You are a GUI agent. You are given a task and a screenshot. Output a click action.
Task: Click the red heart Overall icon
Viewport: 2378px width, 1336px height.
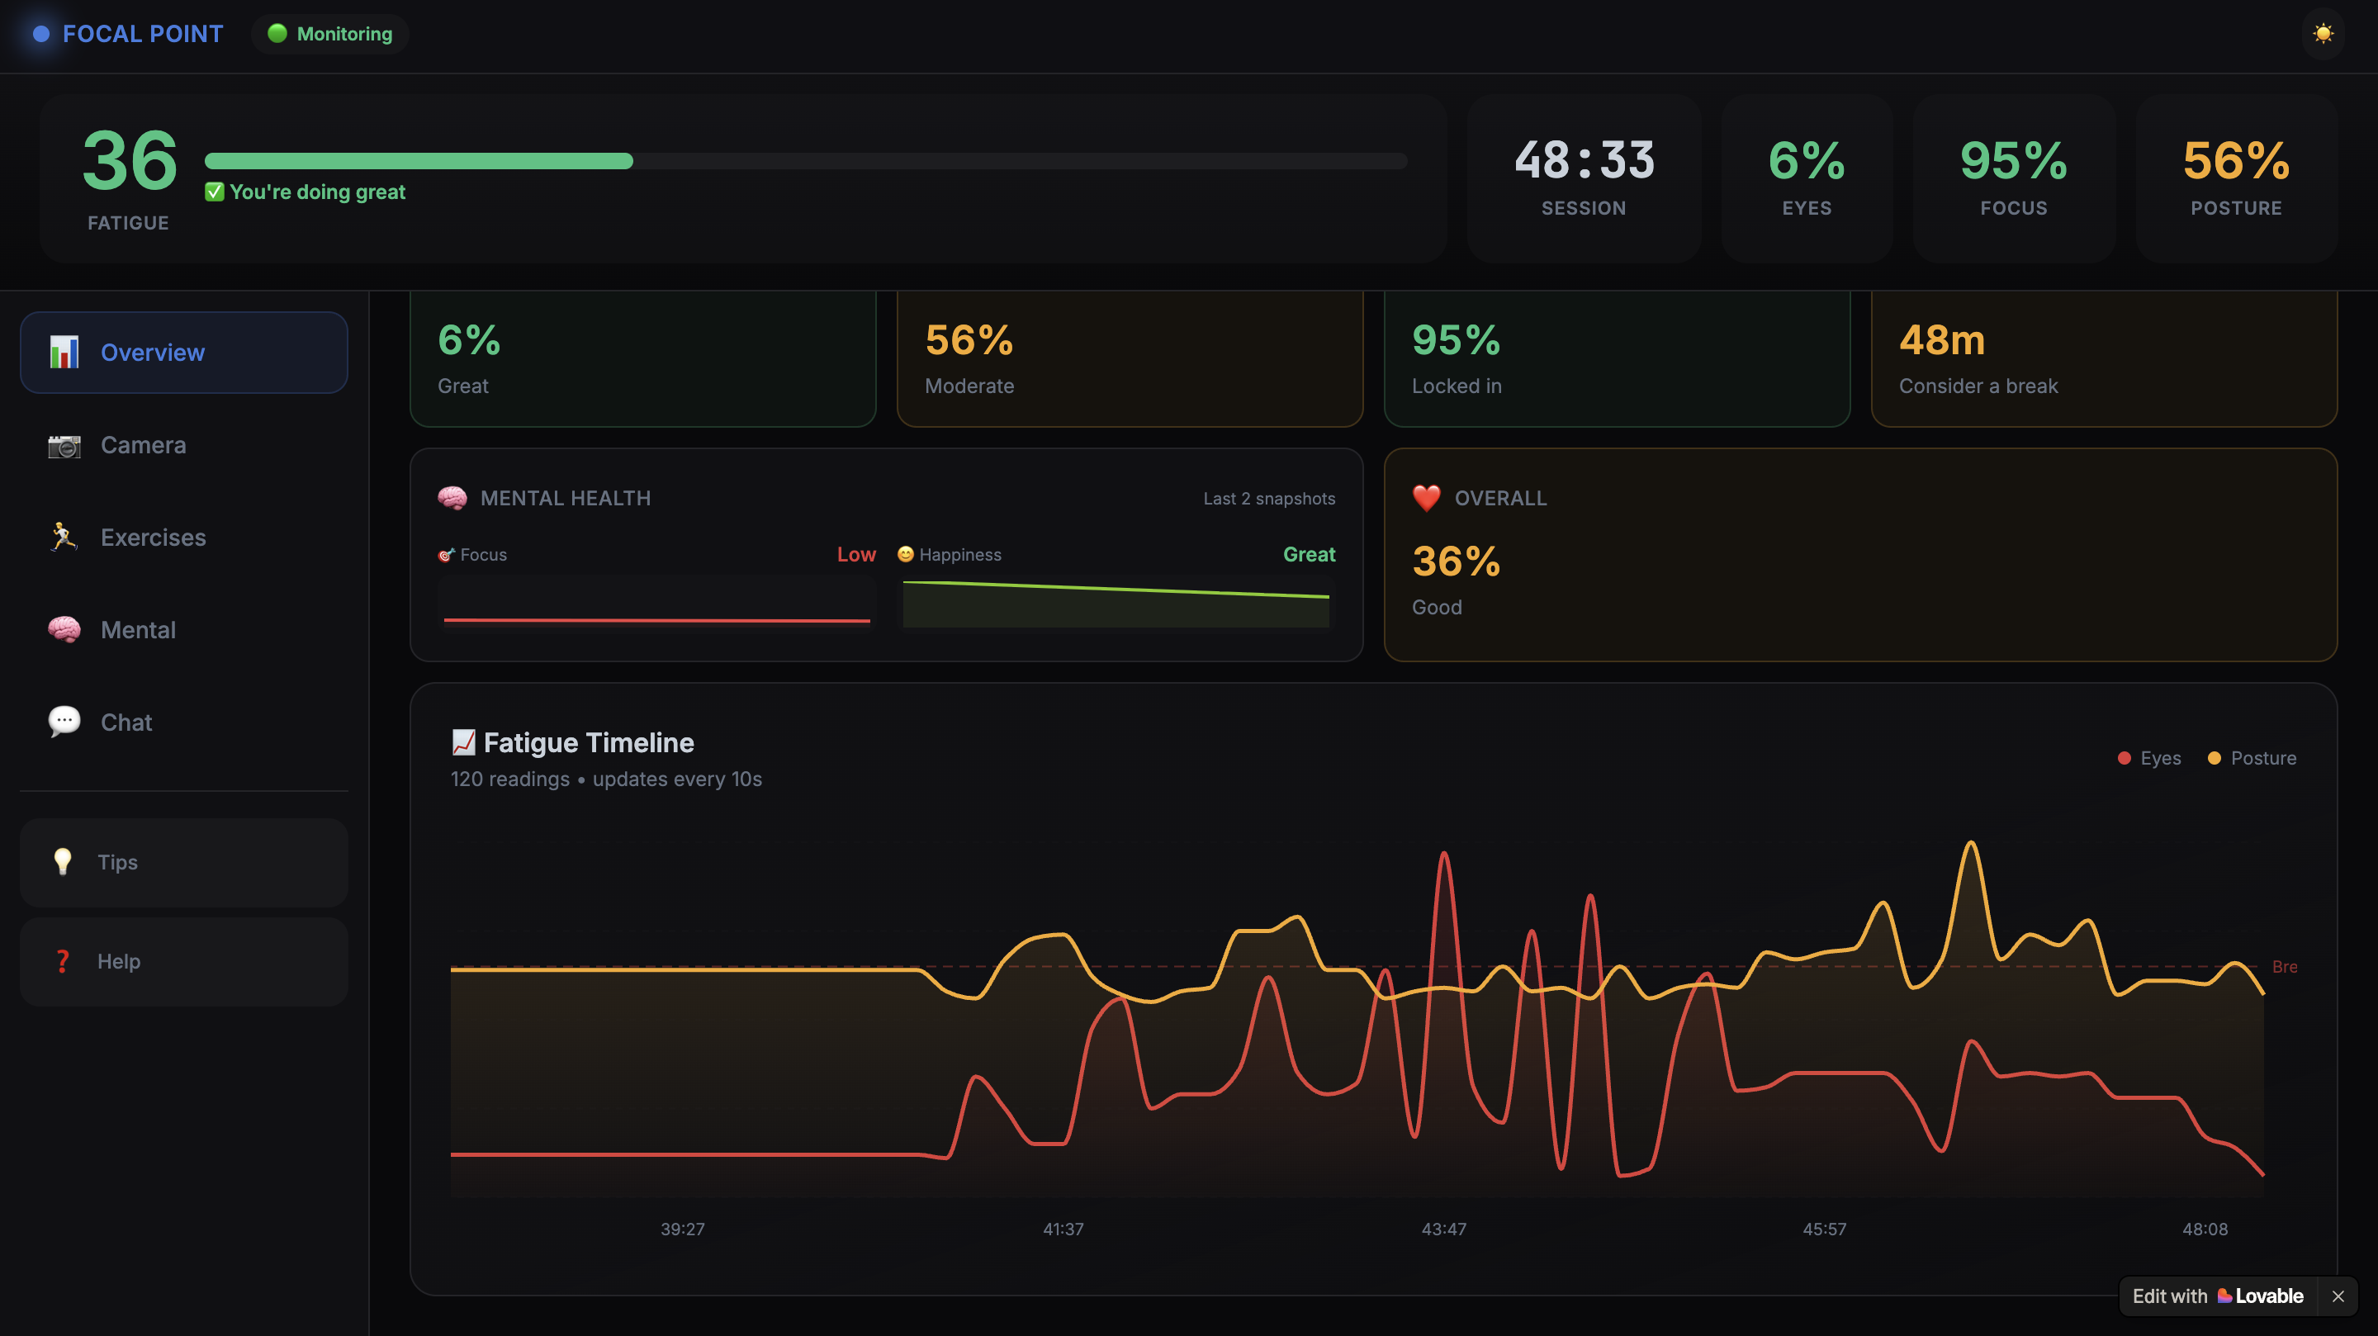[x=1426, y=498]
